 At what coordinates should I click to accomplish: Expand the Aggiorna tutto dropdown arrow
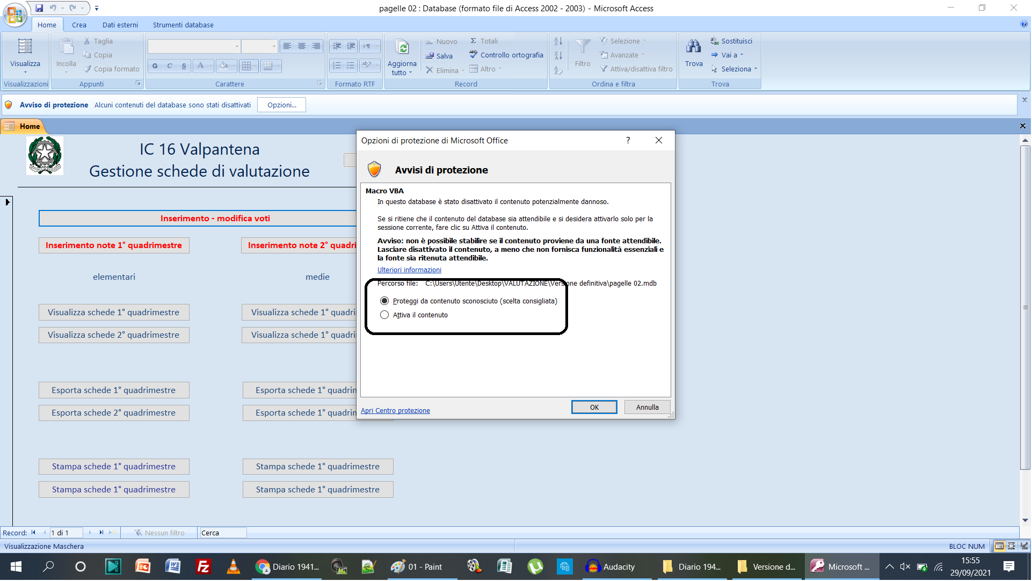(410, 73)
